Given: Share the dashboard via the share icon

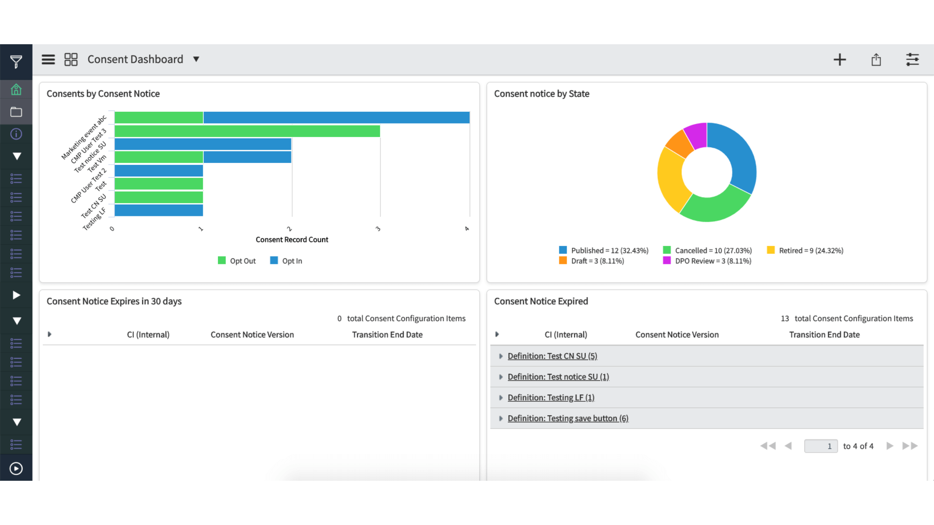Looking at the screenshot, I should coord(876,60).
